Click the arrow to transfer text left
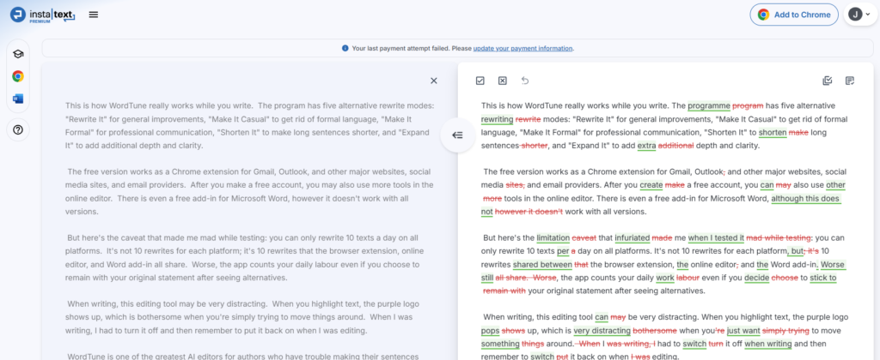Screen dimensions: 880x360 point(457,135)
